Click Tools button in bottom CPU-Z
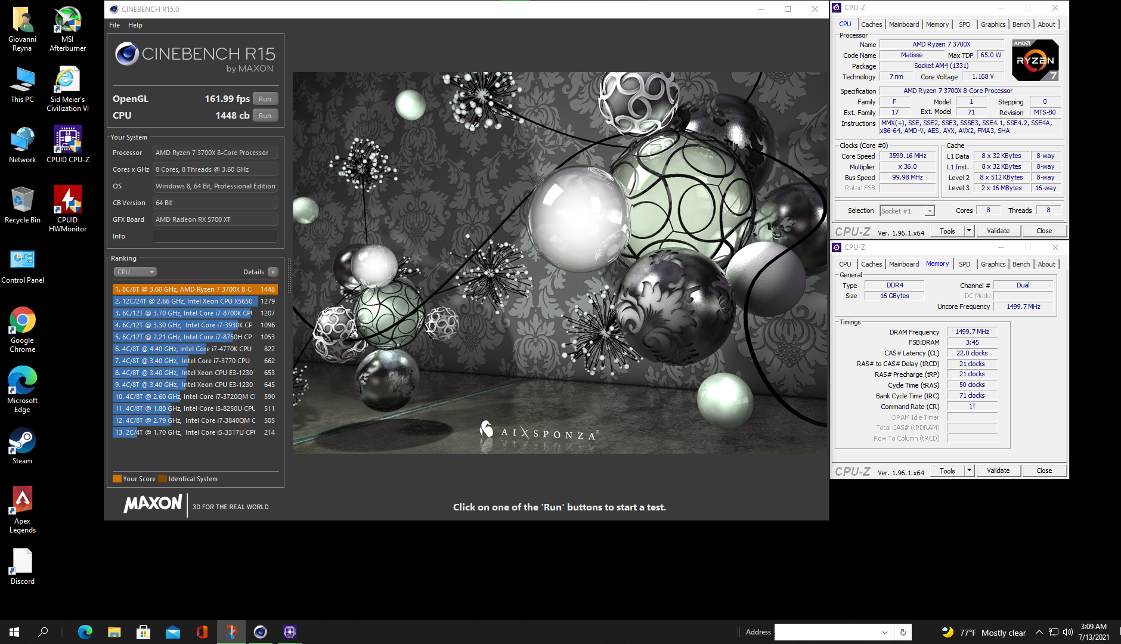Image resolution: width=1121 pixels, height=644 pixels. pos(947,470)
